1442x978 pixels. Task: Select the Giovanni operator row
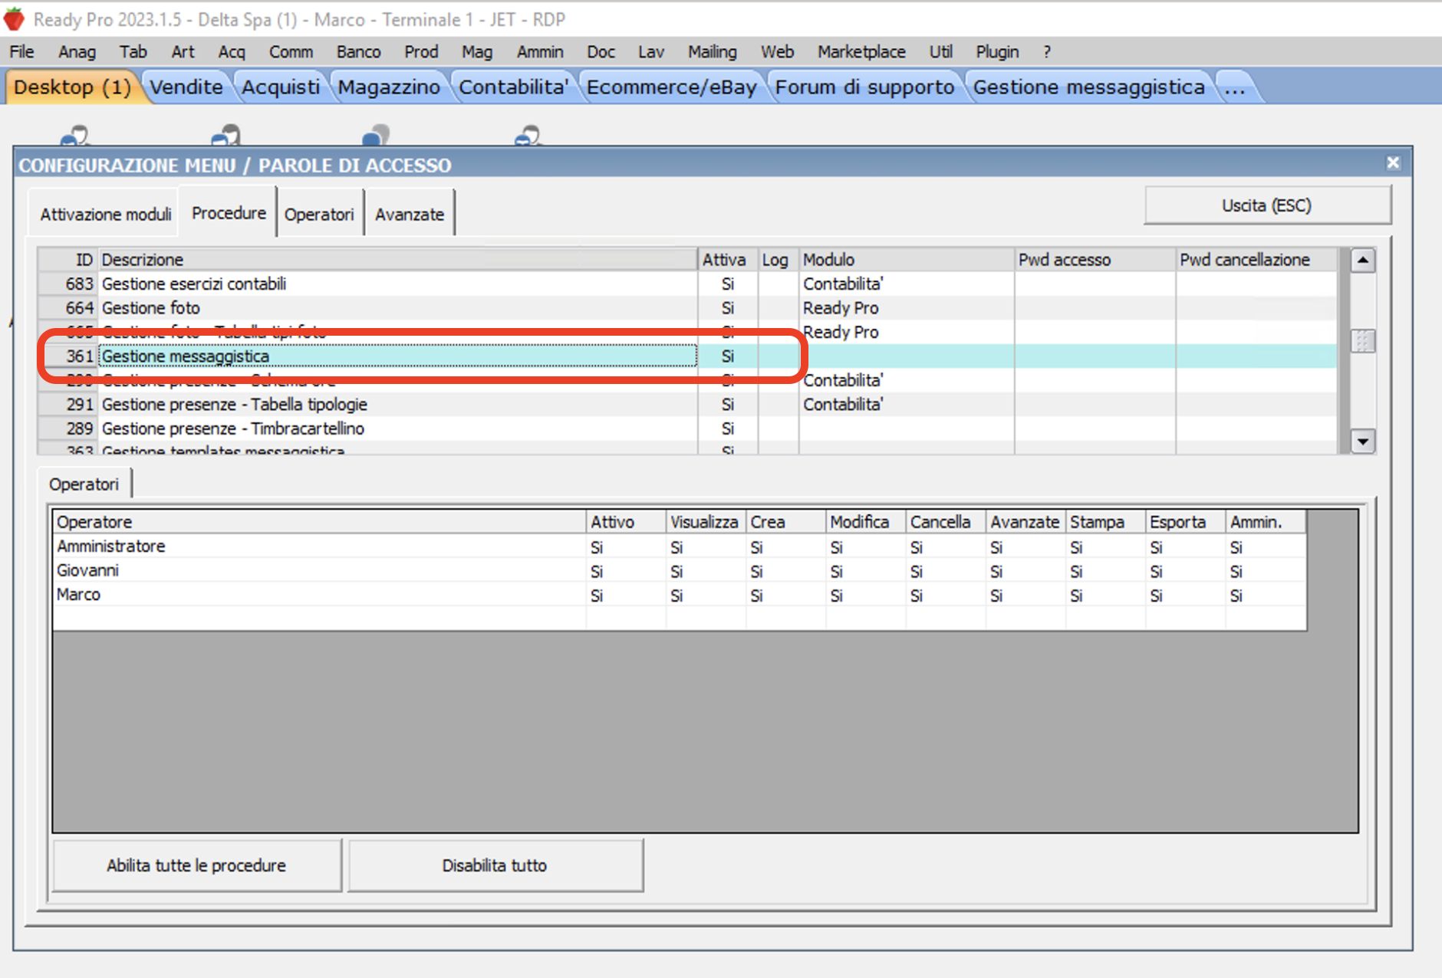679,571
